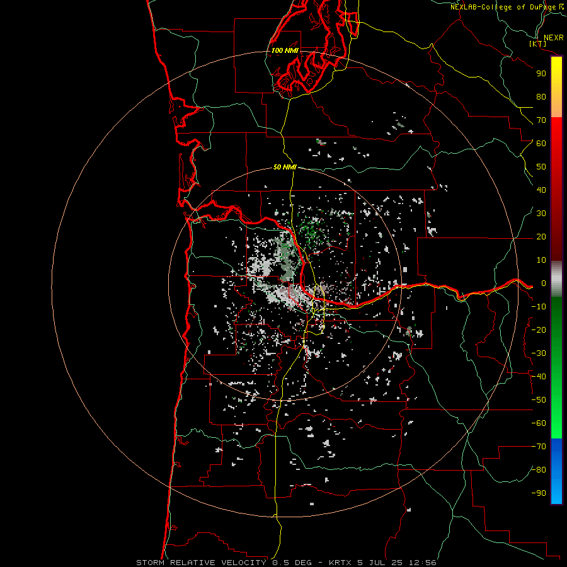Viewport: 567px width, 567px height.
Task: Select the 50 NMI range ring label
Action: (x=285, y=167)
